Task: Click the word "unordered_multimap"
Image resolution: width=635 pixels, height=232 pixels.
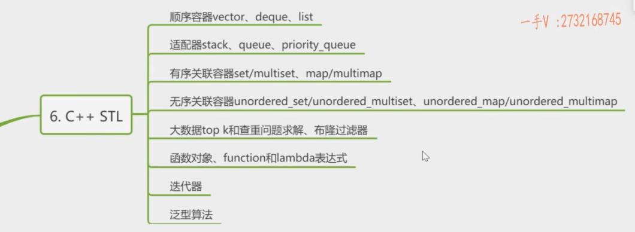Action: click(563, 102)
